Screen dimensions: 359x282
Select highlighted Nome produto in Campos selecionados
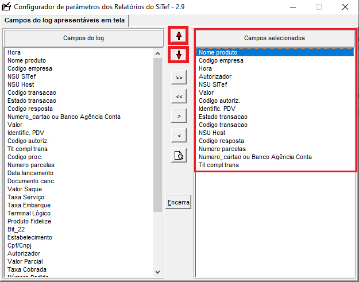(275, 52)
